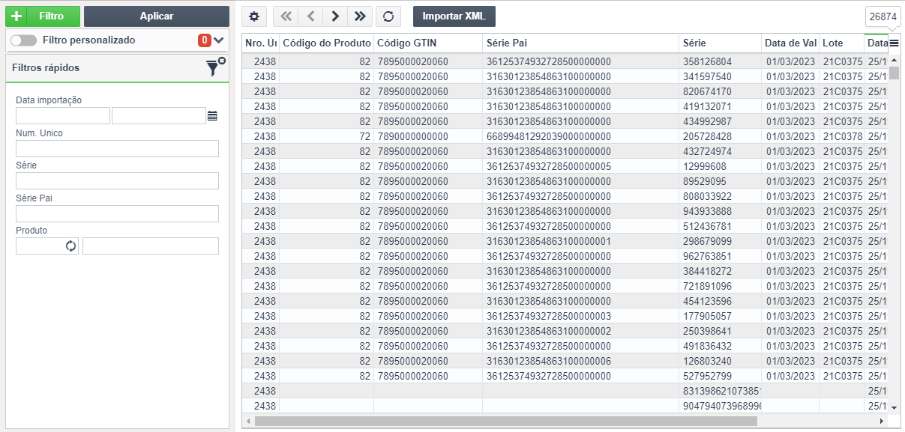
Task: Focus the Série Pai filter input
Action: click(x=117, y=214)
